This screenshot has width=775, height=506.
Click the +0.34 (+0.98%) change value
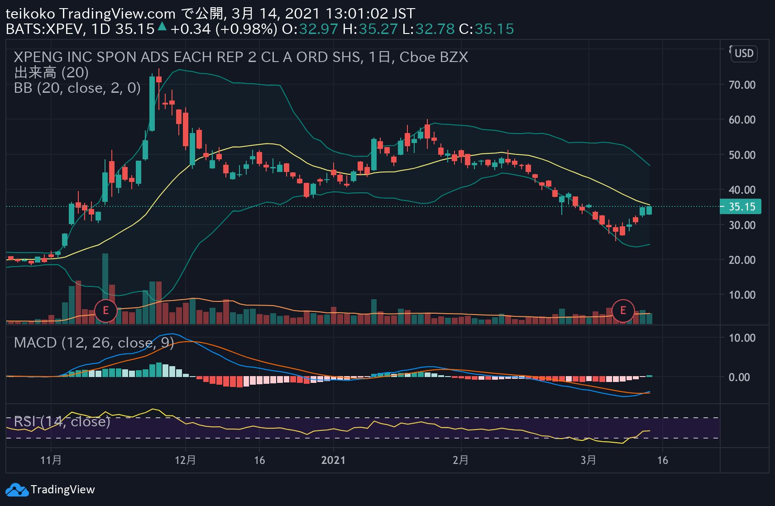tap(224, 29)
